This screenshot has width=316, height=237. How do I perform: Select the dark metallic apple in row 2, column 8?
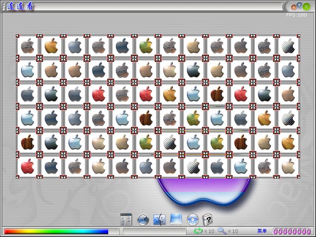[194, 70]
